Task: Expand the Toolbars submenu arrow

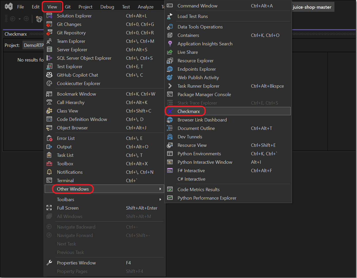Action: [160, 199]
